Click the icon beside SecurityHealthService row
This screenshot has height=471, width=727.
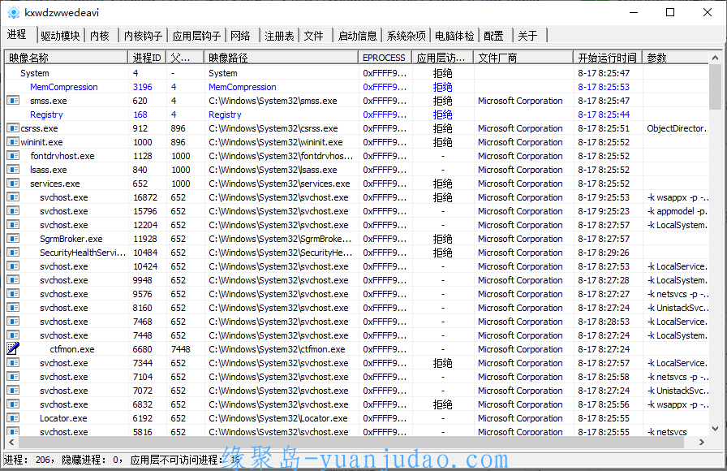pos(13,252)
